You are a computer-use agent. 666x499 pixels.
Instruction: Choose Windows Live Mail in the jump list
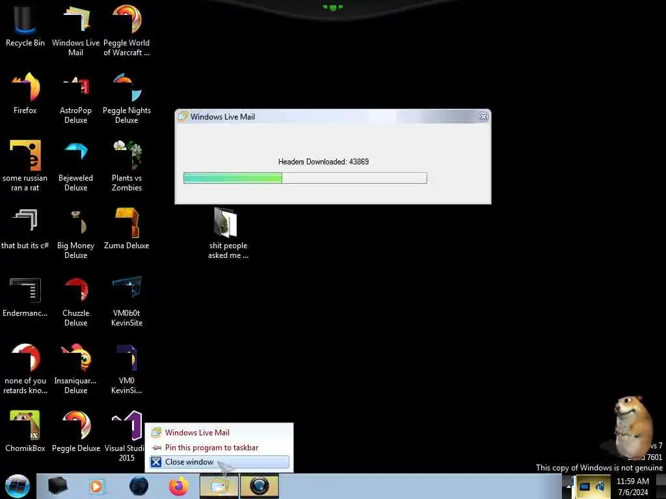(219, 432)
